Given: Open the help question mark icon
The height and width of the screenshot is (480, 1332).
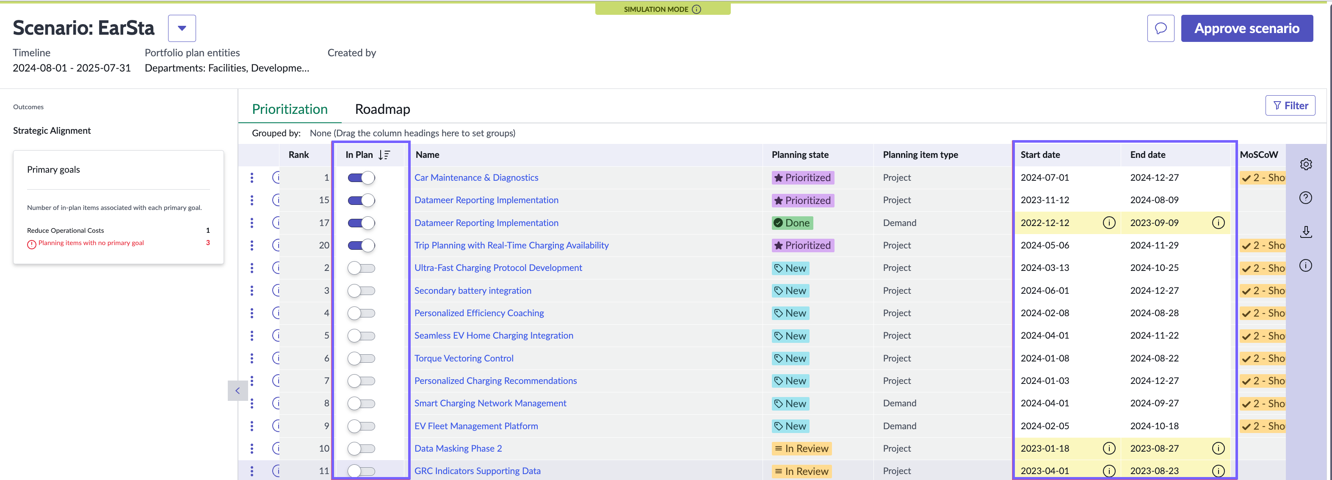Looking at the screenshot, I should point(1306,198).
